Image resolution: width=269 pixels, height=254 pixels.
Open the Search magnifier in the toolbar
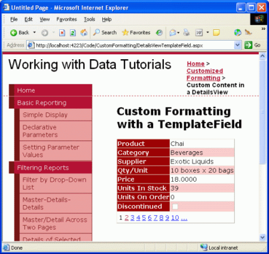click(96, 32)
